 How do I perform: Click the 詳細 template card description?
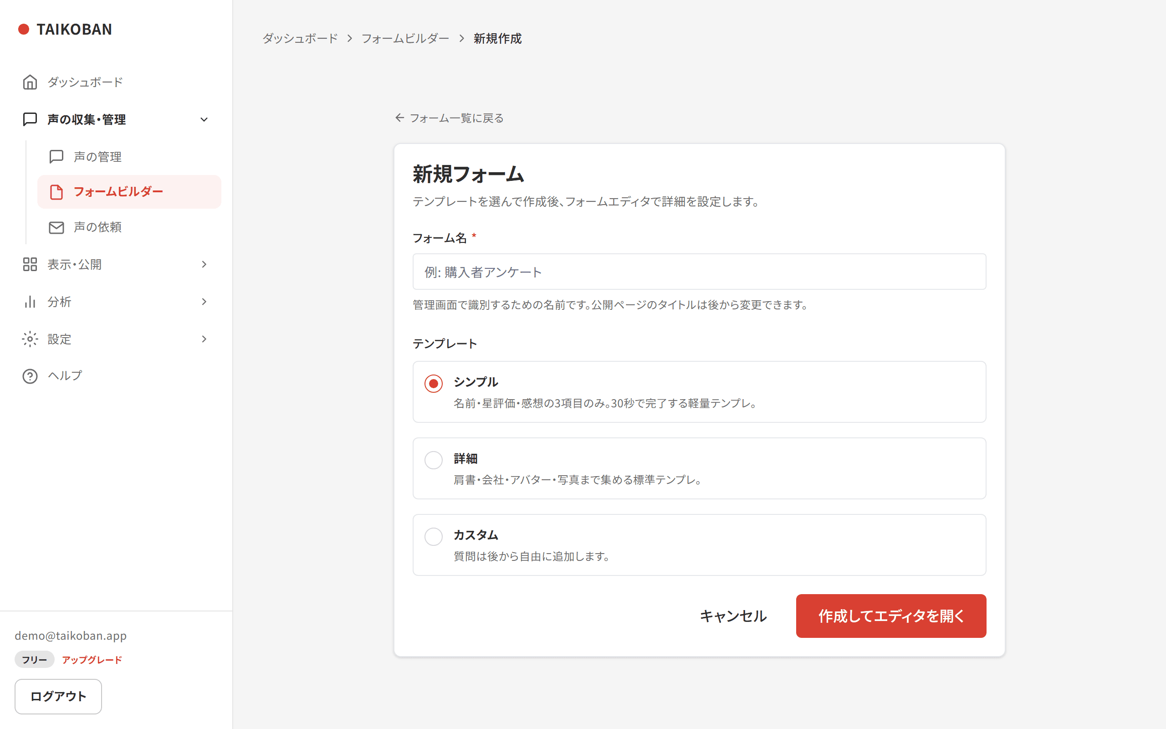coord(578,480)
